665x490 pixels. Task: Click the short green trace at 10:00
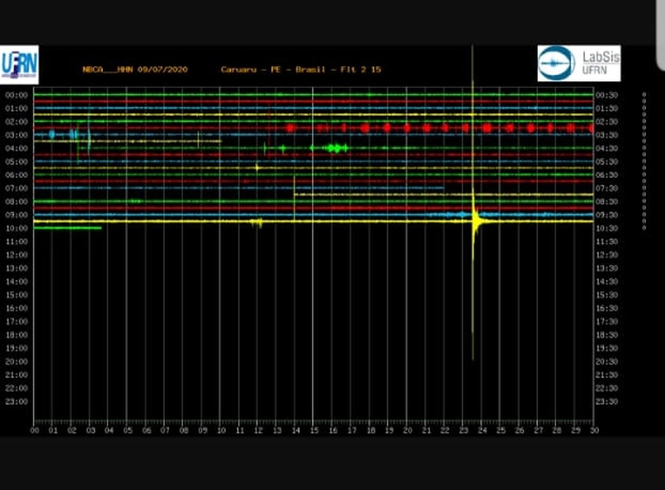click(x=67, y=228)
